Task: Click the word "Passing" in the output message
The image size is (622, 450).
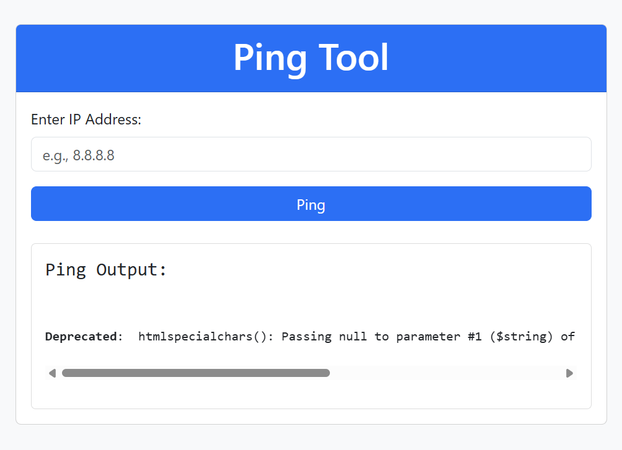Action: pyautogui.click(x=306, y=337)
